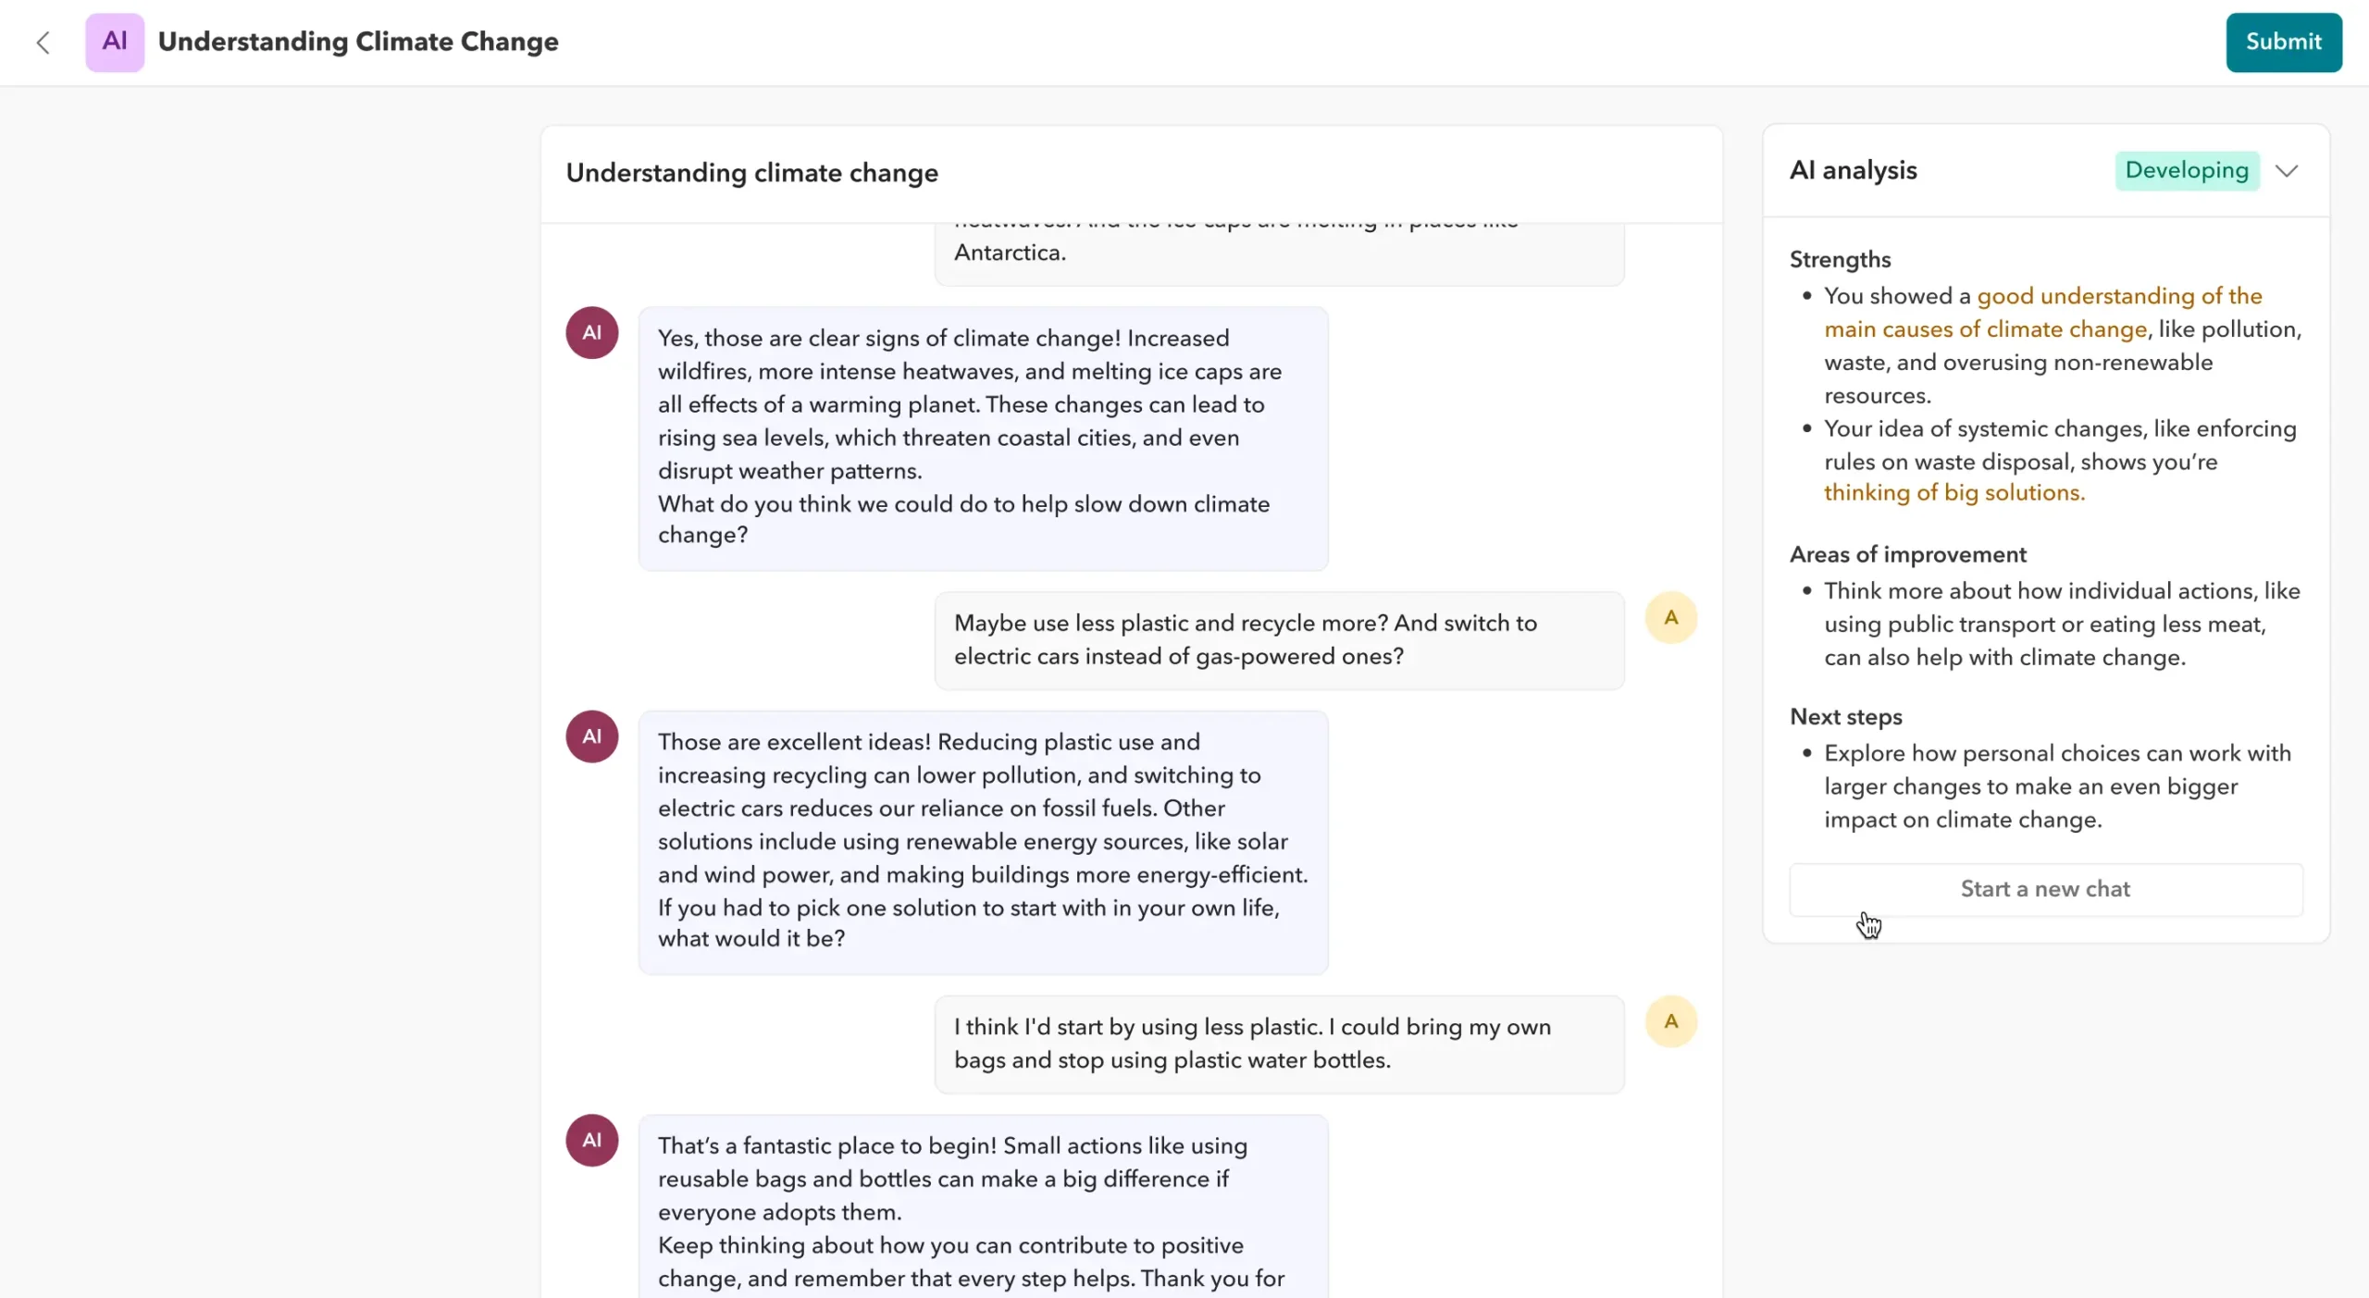Click the thinking of big solutions highlight
The image size is (2369, 1298).
pos(1953,492)
